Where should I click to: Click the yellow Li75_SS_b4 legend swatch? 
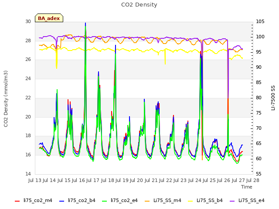(191, 201)
